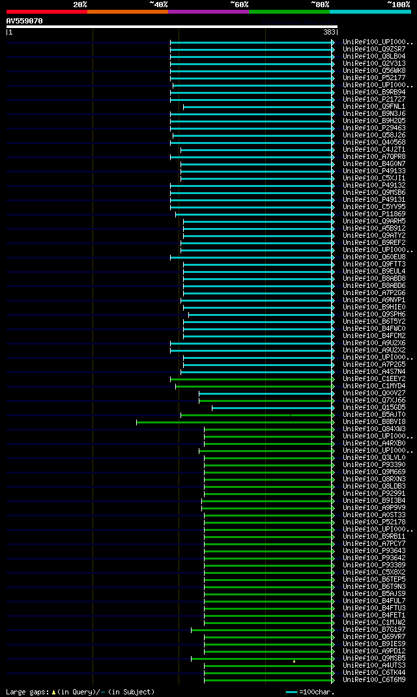Select the UniRef100_P21727 label
Viewport: 417px width, 697px height.
click(x=374, y=100)
